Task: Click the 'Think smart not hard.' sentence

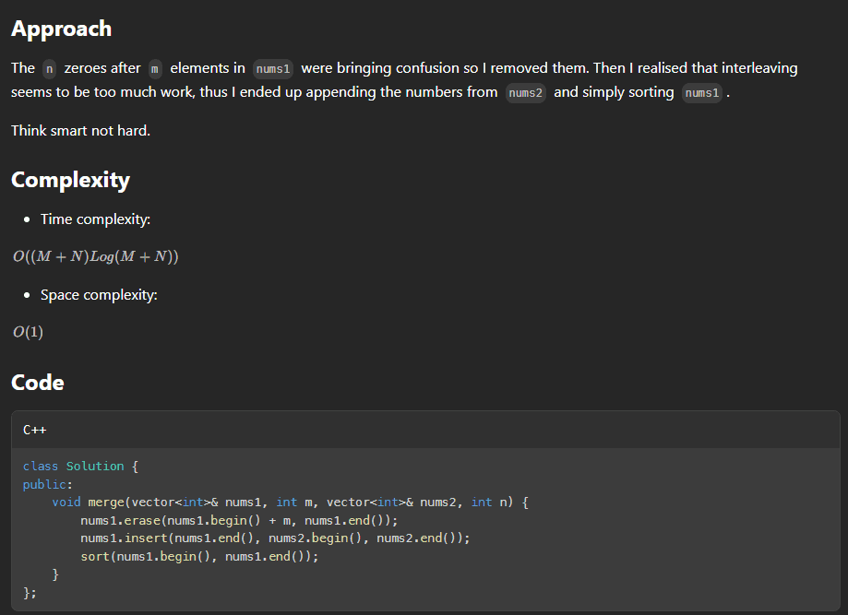Action: [x=80, y=130]
